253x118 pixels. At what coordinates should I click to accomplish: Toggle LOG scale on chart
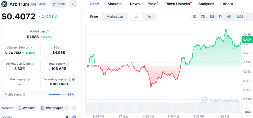pos(240,17)
